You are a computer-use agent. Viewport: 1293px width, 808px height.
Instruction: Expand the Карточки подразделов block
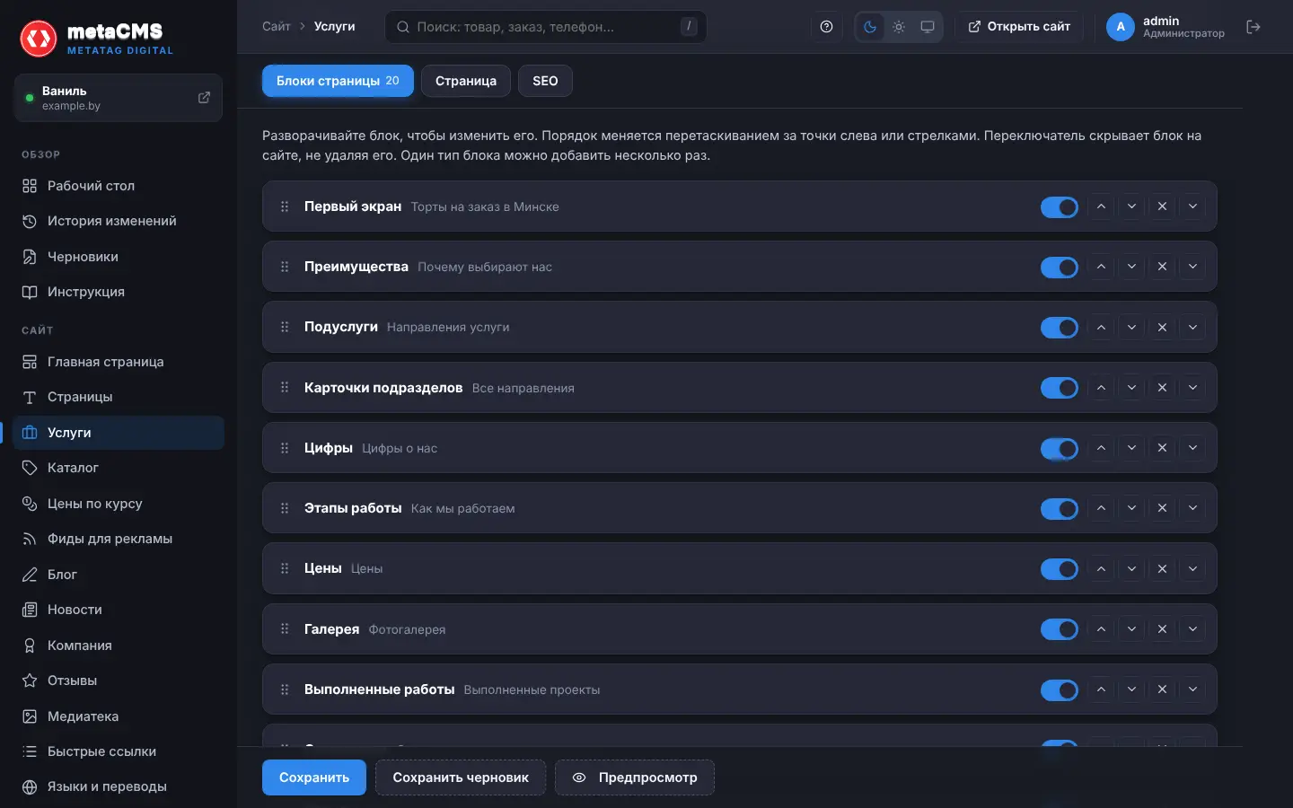1192,388
